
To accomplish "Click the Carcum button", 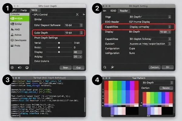I will click(x=155, y=67).
